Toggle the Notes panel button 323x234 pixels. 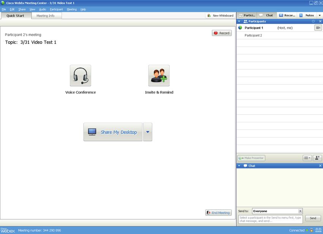307,16
